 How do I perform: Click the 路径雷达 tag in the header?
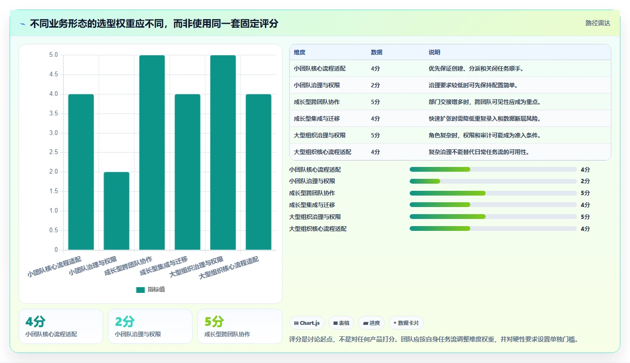[597, 23]
